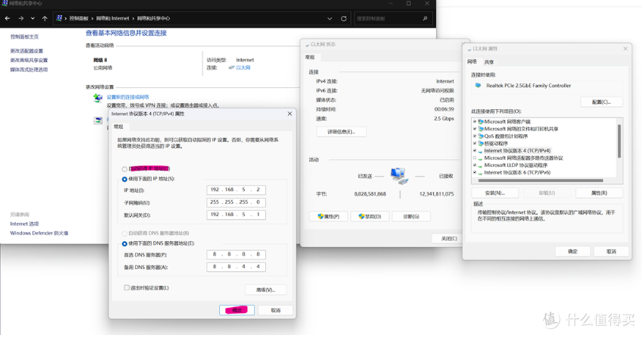Open 更改适配器设置 in the sidebar

[27, 51]
